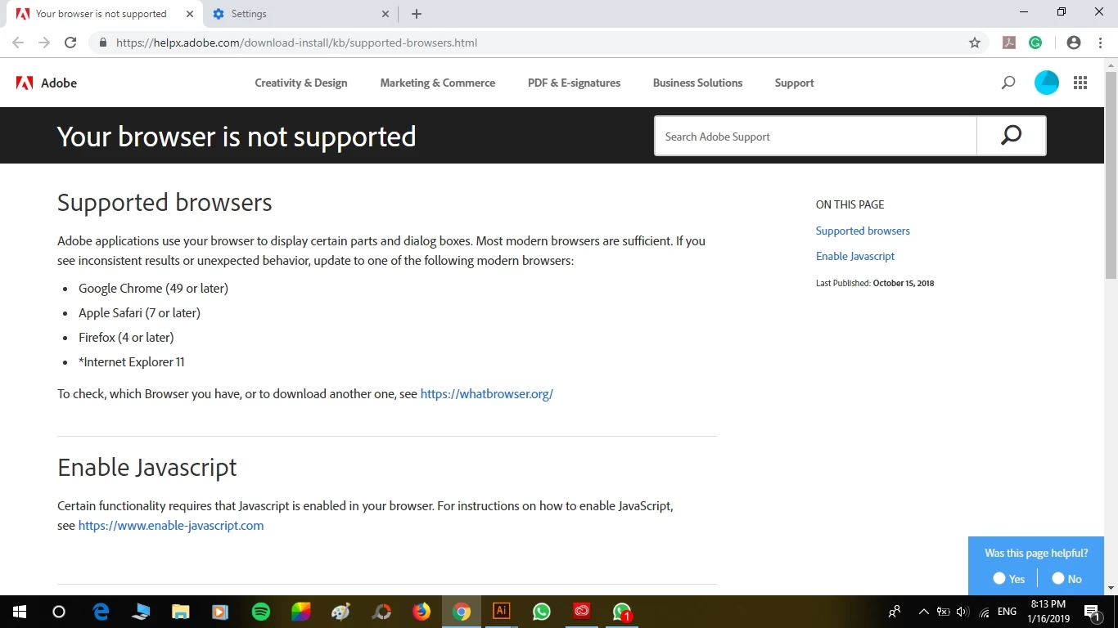Click the Grammarly extension icon
Viewport: 1118px width, 628px height.
click(1035, 43)
